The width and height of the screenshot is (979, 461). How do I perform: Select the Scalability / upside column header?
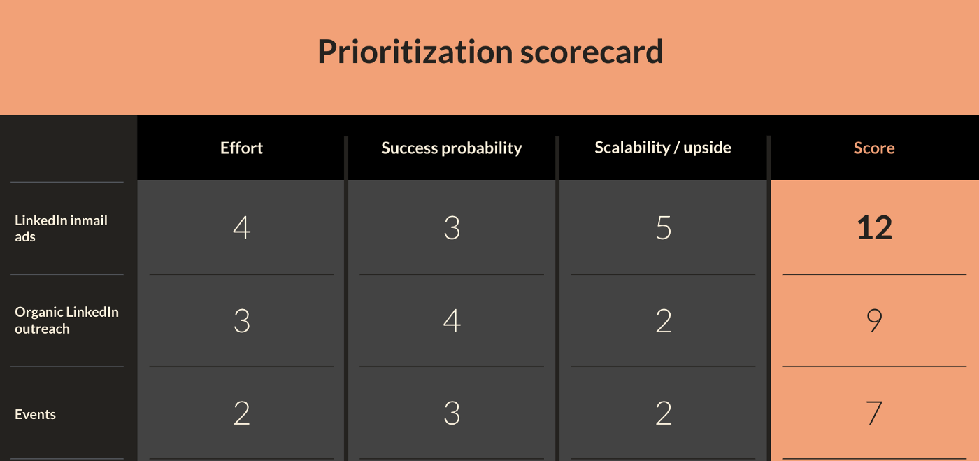click(x=663, y=148)
